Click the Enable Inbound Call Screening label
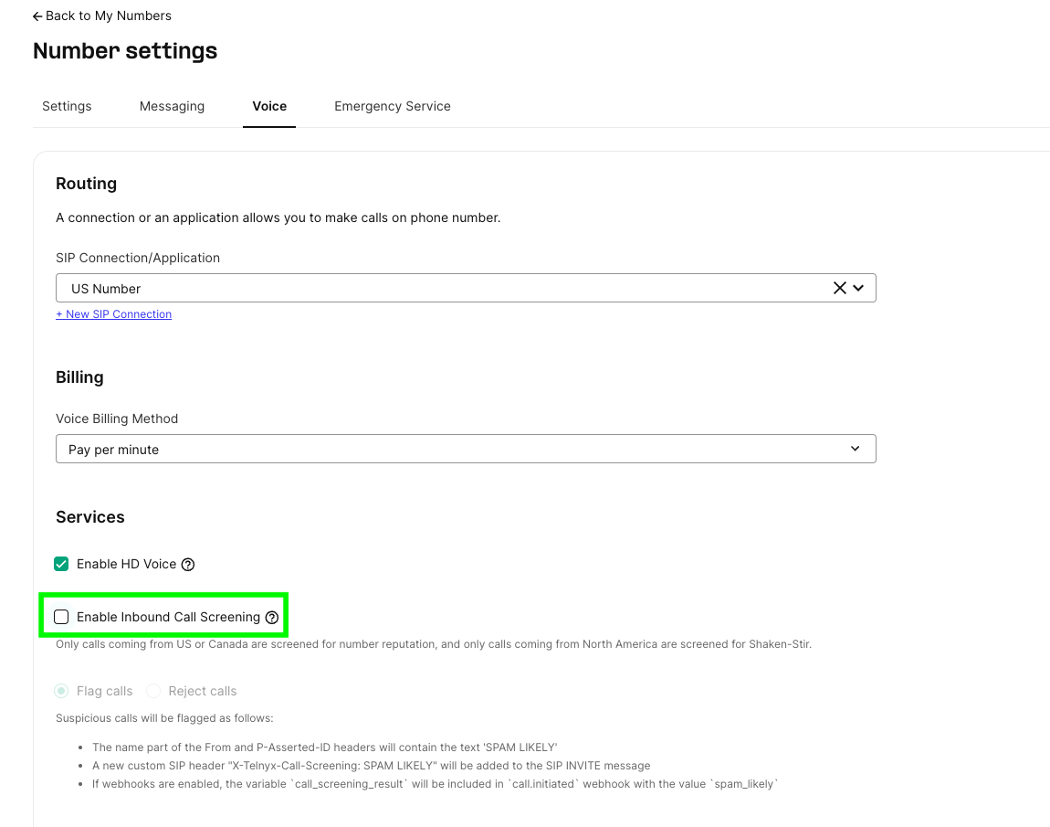This screenshot has width=1050, height=827. [168, 617]
